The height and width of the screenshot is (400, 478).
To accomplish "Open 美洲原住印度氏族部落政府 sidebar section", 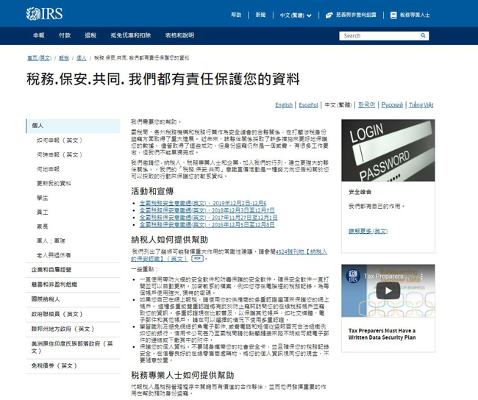I will 73,347.
